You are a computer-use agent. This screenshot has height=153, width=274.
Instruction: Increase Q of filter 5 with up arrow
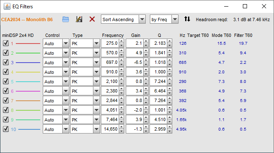(169, 79)
